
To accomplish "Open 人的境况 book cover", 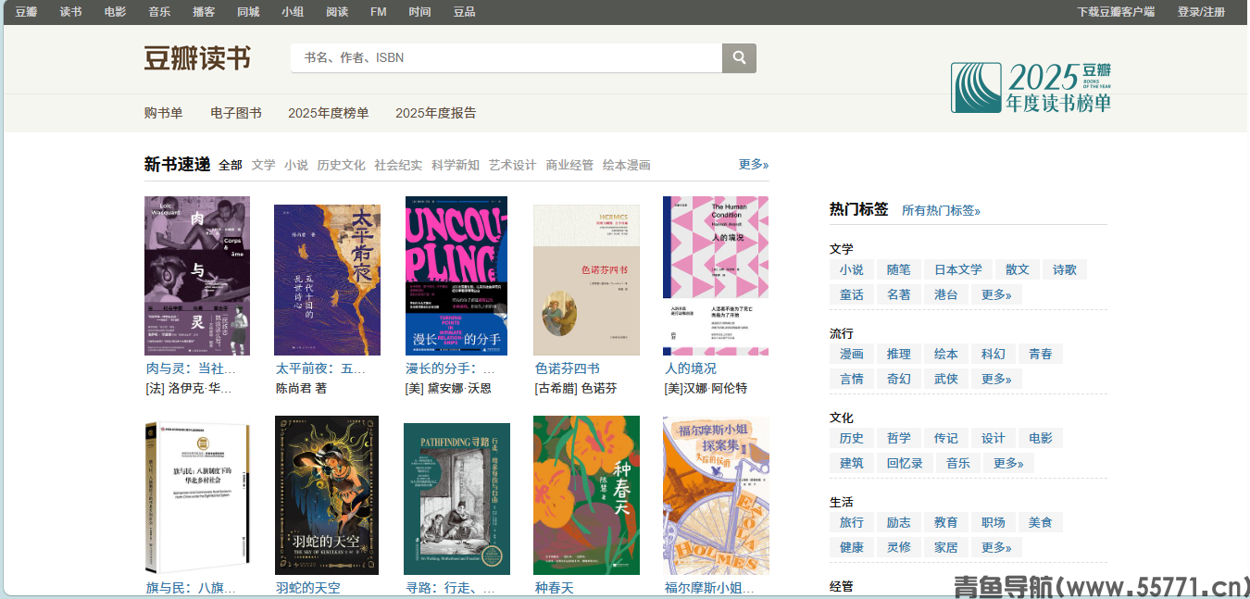I will click(716, 276).
